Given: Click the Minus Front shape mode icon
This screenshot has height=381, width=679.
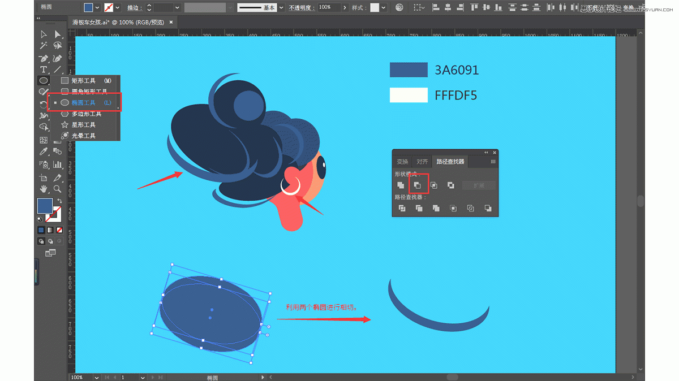Looking at the screenshot, I should click(418, 185).
